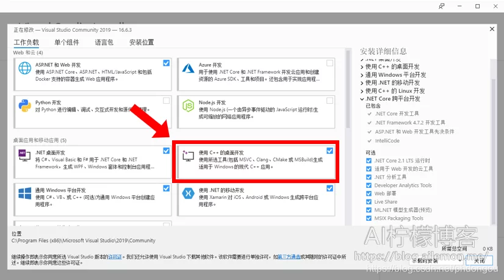Toggle Developer Analytics Tools option
The image size is (504, 280).
point(369,185)
